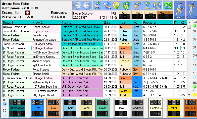Viewport: 197px width, 119px height.
Task: Filter matches by Clay surface
Action: [x=54, y=108]
